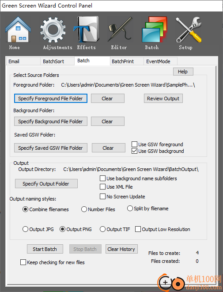Image resolution: width=223 pixels, height=292 pixels.
Task: Click the output directory path text
Action: point(131,169)
